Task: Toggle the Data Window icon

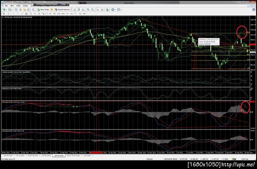Action: [x=21, y=9]
